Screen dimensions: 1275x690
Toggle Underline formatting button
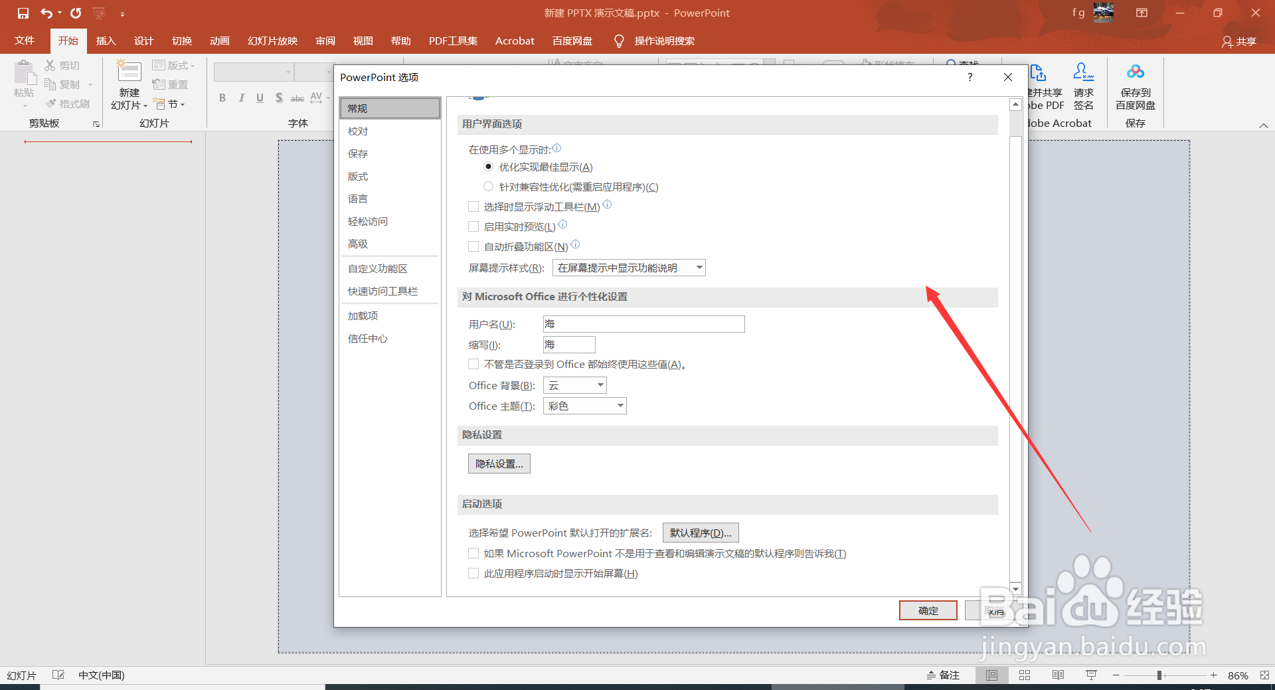pyautogui.click(x=260, y=98)
